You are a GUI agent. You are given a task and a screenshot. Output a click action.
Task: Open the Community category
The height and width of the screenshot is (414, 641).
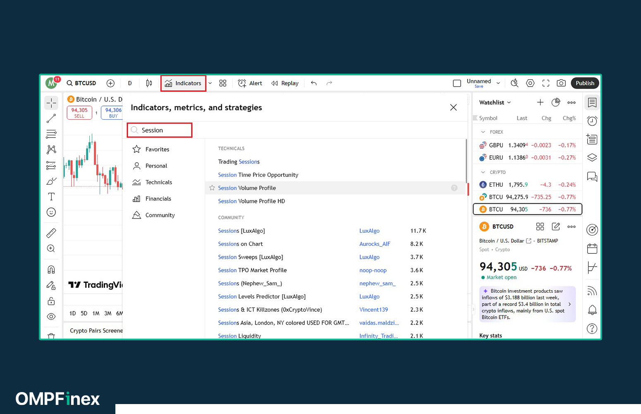[153, 215]
